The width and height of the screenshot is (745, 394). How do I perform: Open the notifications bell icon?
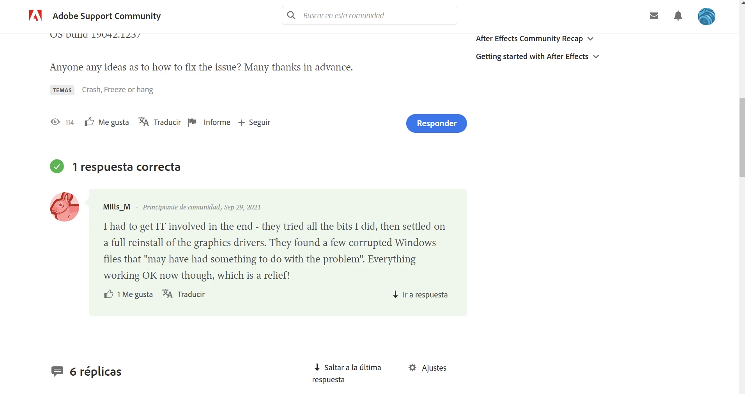click(678, 16)
